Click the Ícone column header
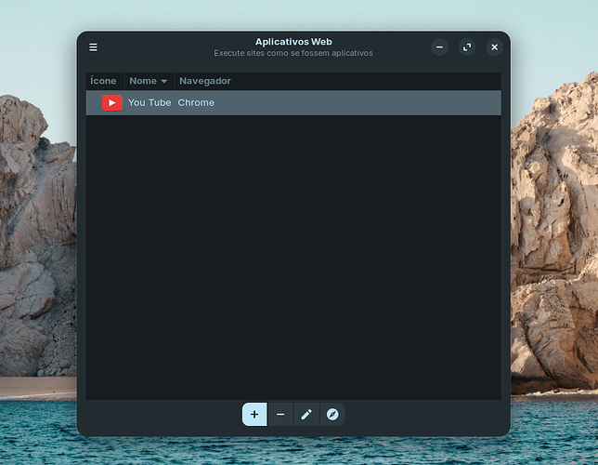 coord(103,81)
